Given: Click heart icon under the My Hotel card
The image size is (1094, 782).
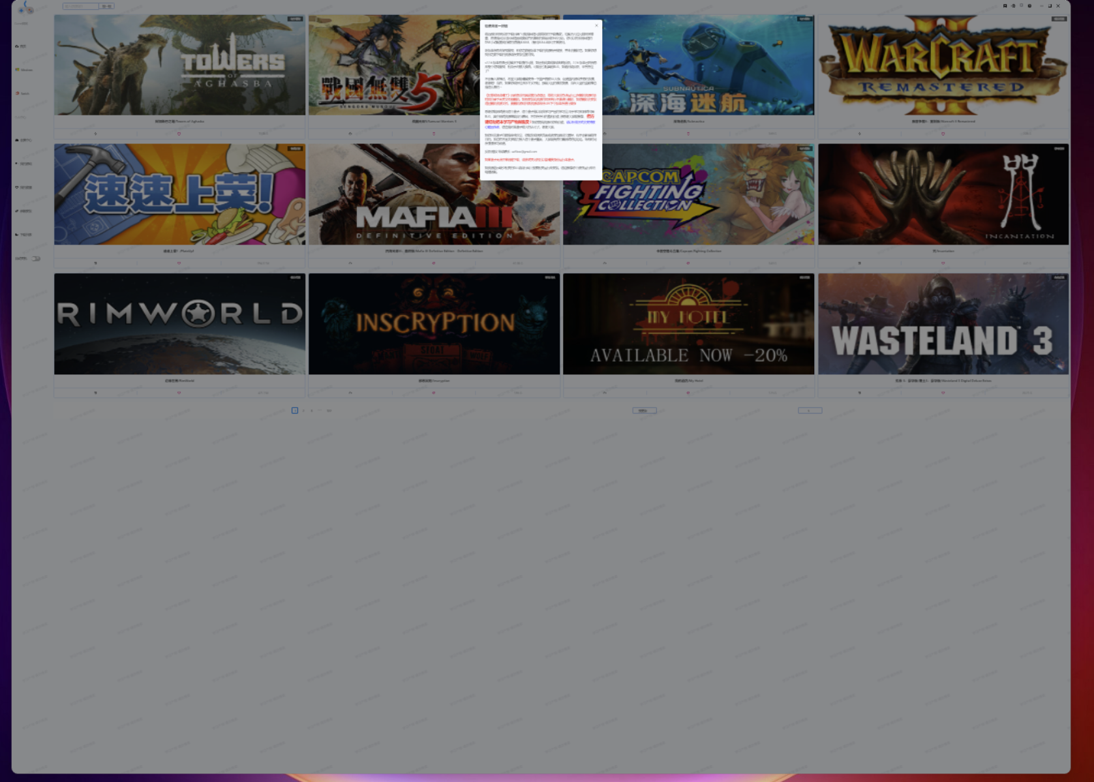Looking at the screenshot, I should (x=688, y=393).
